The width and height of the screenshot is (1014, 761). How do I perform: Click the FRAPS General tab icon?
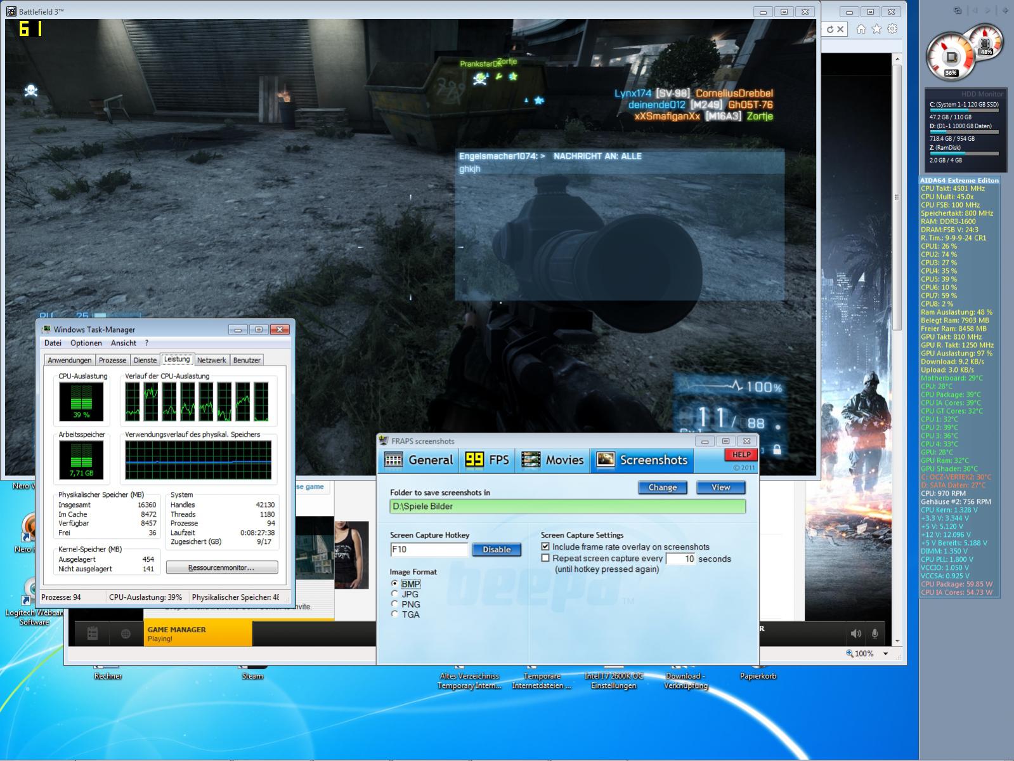tap(394, 460)
